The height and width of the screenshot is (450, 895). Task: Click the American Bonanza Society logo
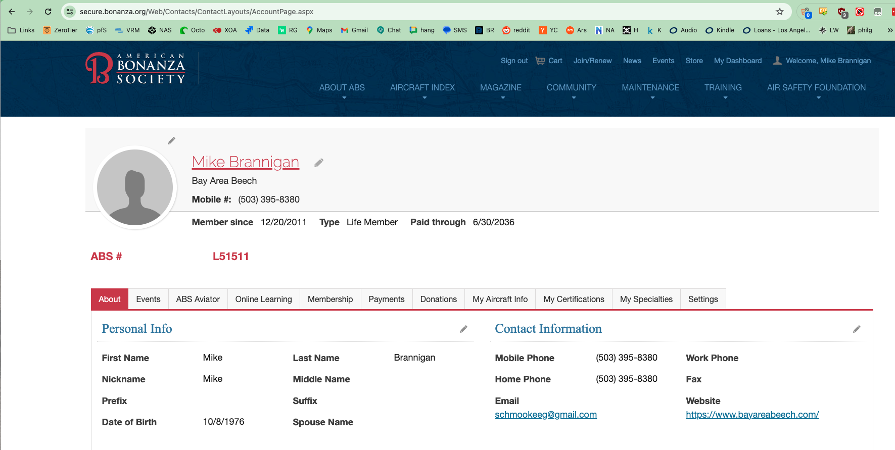pyautogui.click(x=135, y=68)
